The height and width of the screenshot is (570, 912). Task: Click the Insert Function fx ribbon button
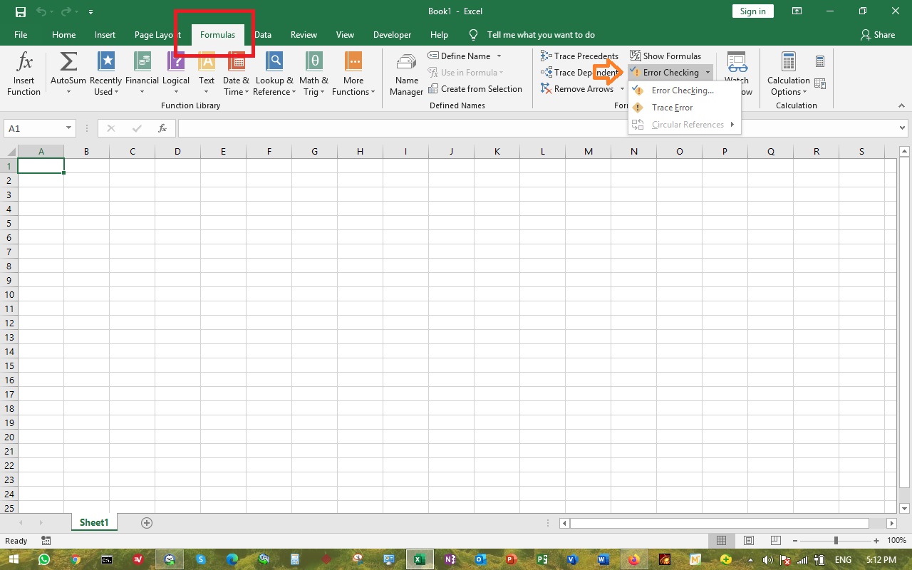pyautogui.click(x=24, y=73)
